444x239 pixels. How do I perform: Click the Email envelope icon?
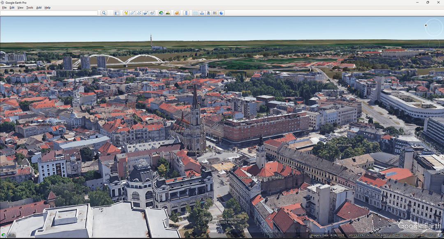[x=195, y=13]
